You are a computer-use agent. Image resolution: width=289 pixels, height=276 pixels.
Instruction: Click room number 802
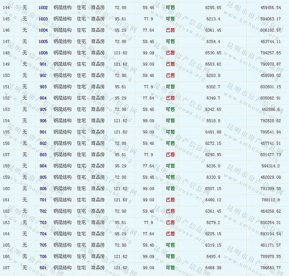(43, 144)
